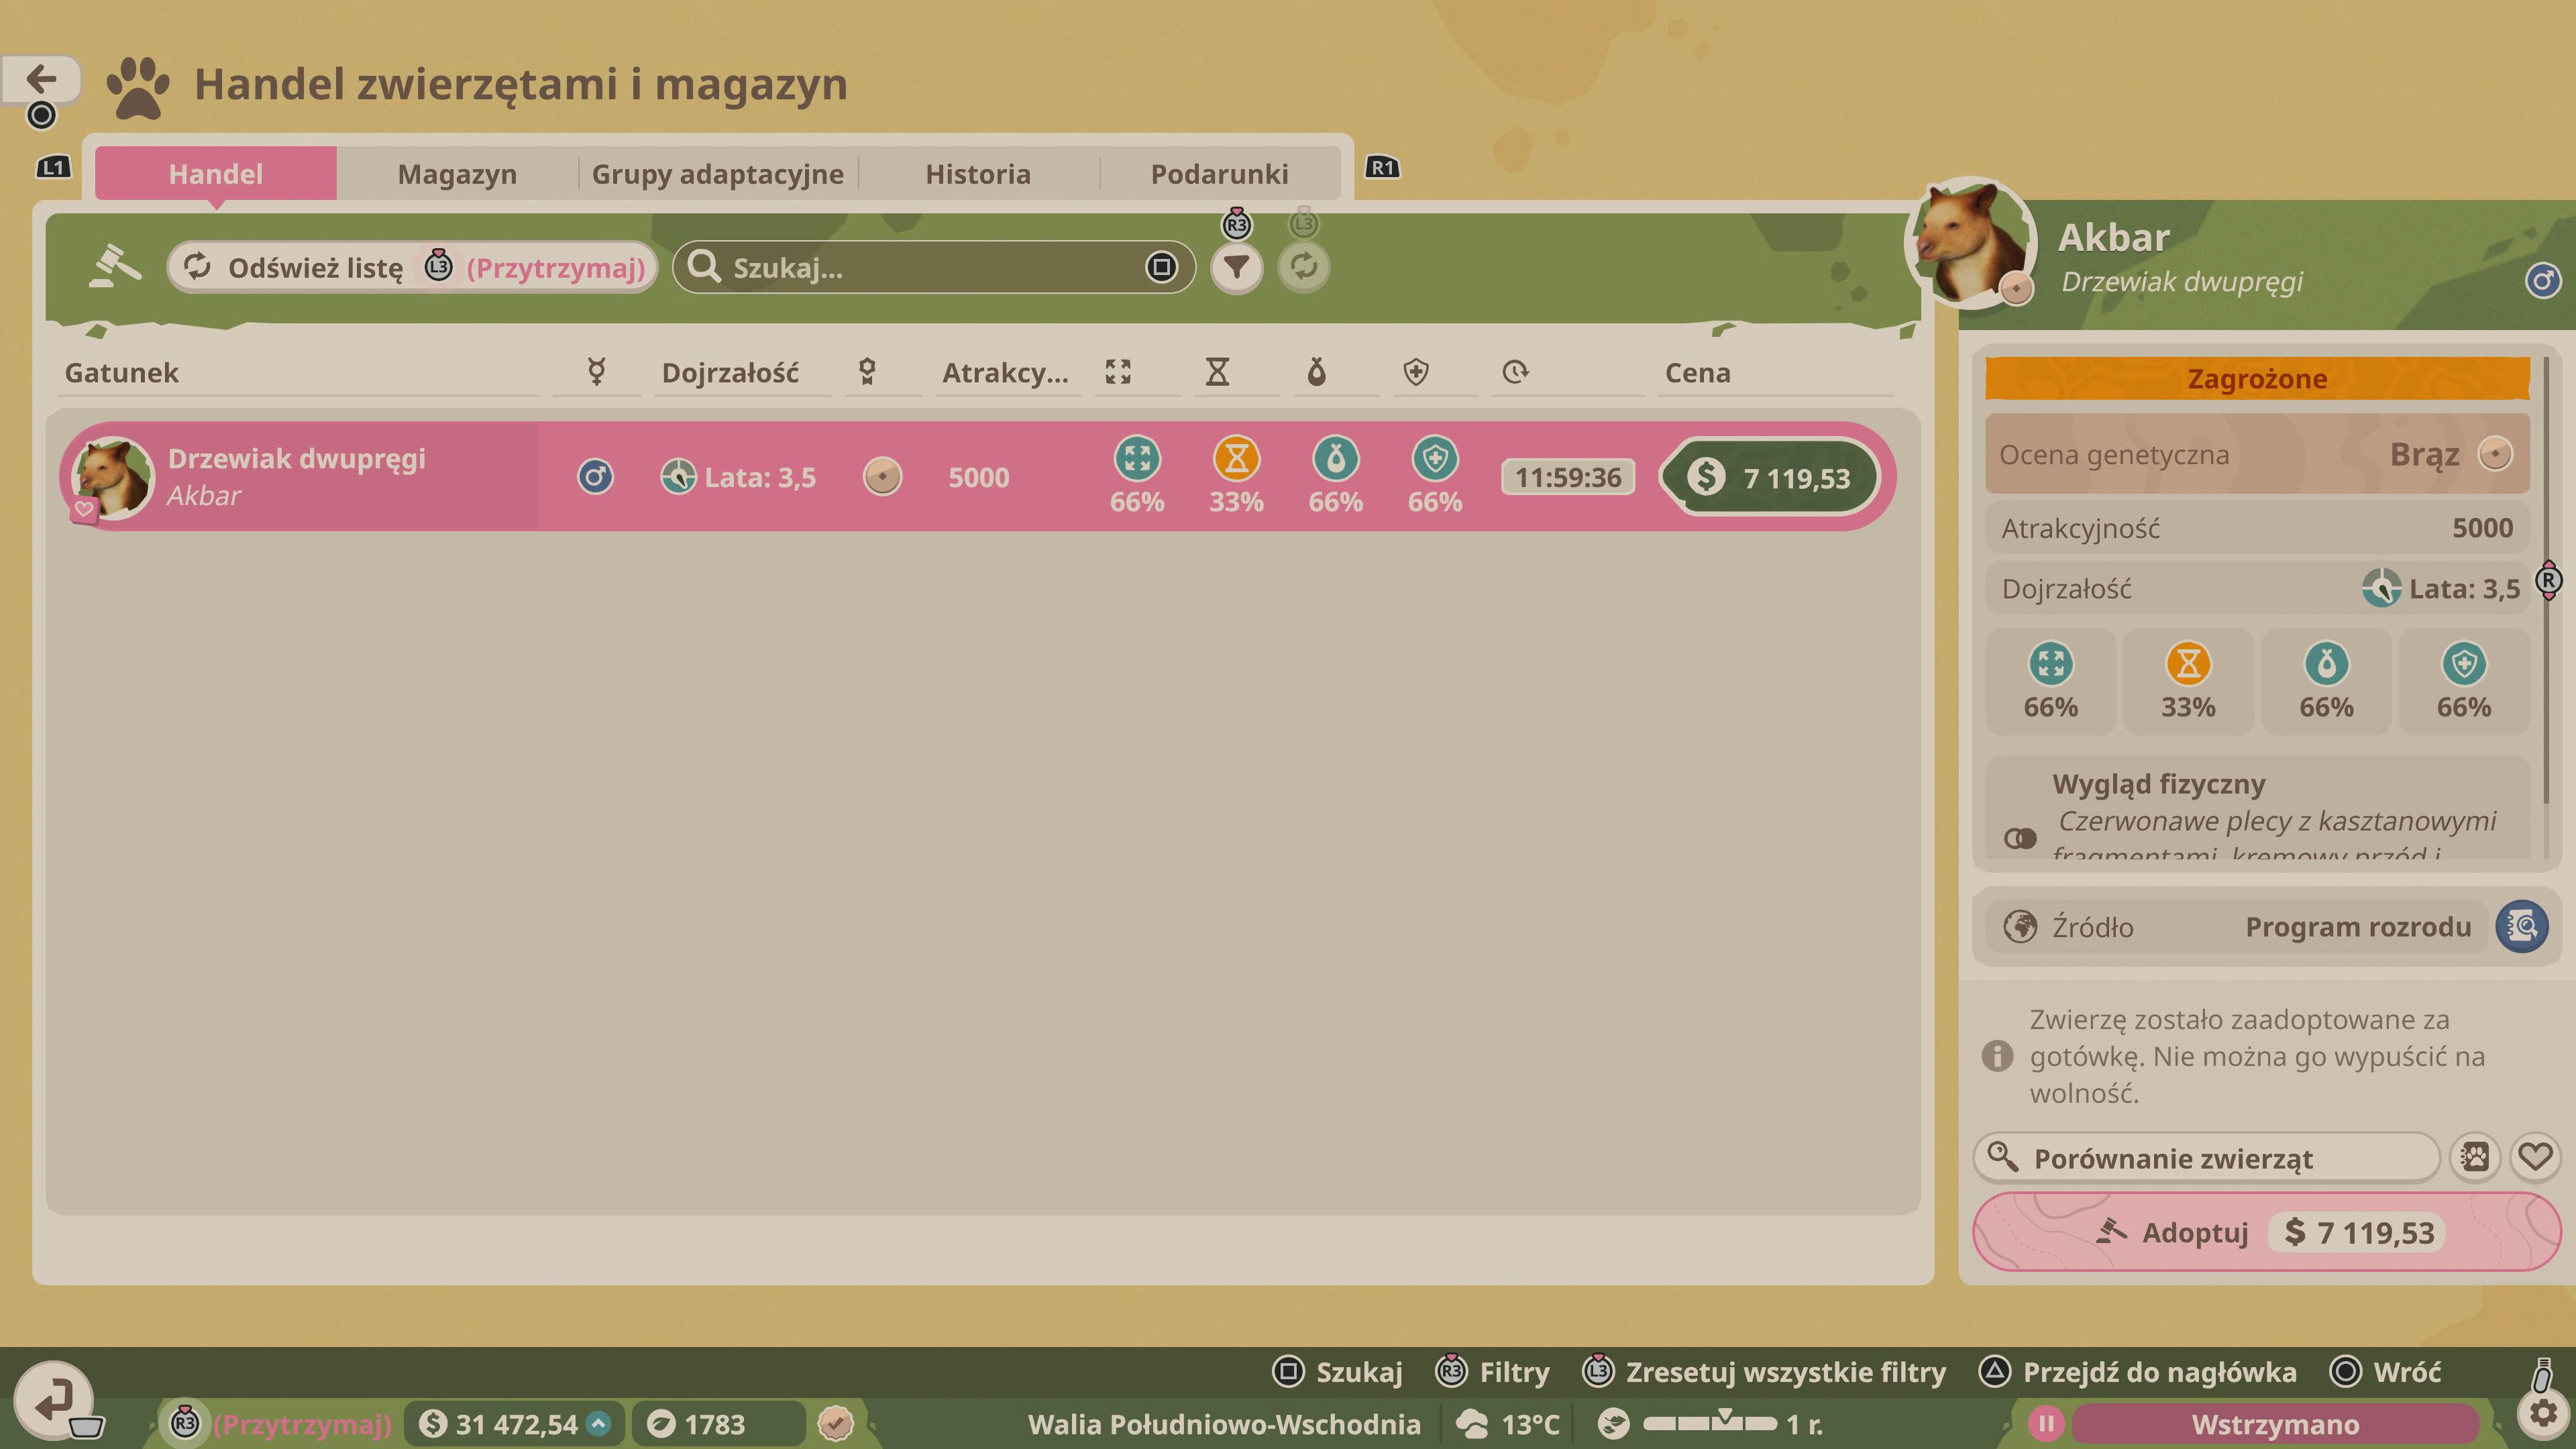Viewport: 2576px width, 1449px height.
Task: Click the 33% longevity gene tile in details
Action: click(x=2188, y=682)
